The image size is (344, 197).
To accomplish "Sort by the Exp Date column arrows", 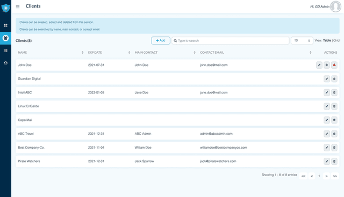I will pyautogui.click(x=129, y=53).
